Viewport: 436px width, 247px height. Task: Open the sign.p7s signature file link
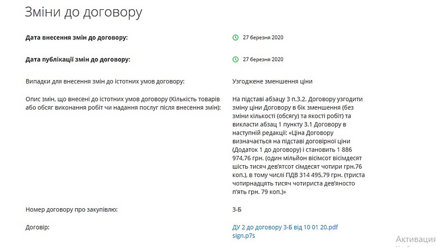[244, 235]
